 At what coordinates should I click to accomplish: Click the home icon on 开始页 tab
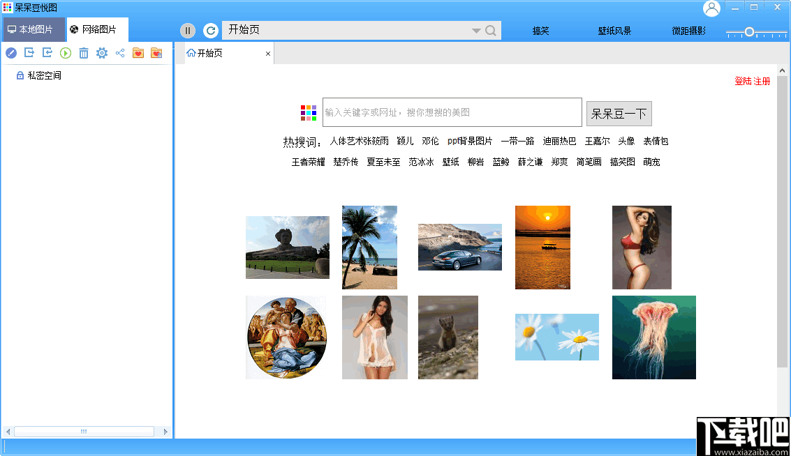click(191, 53)
